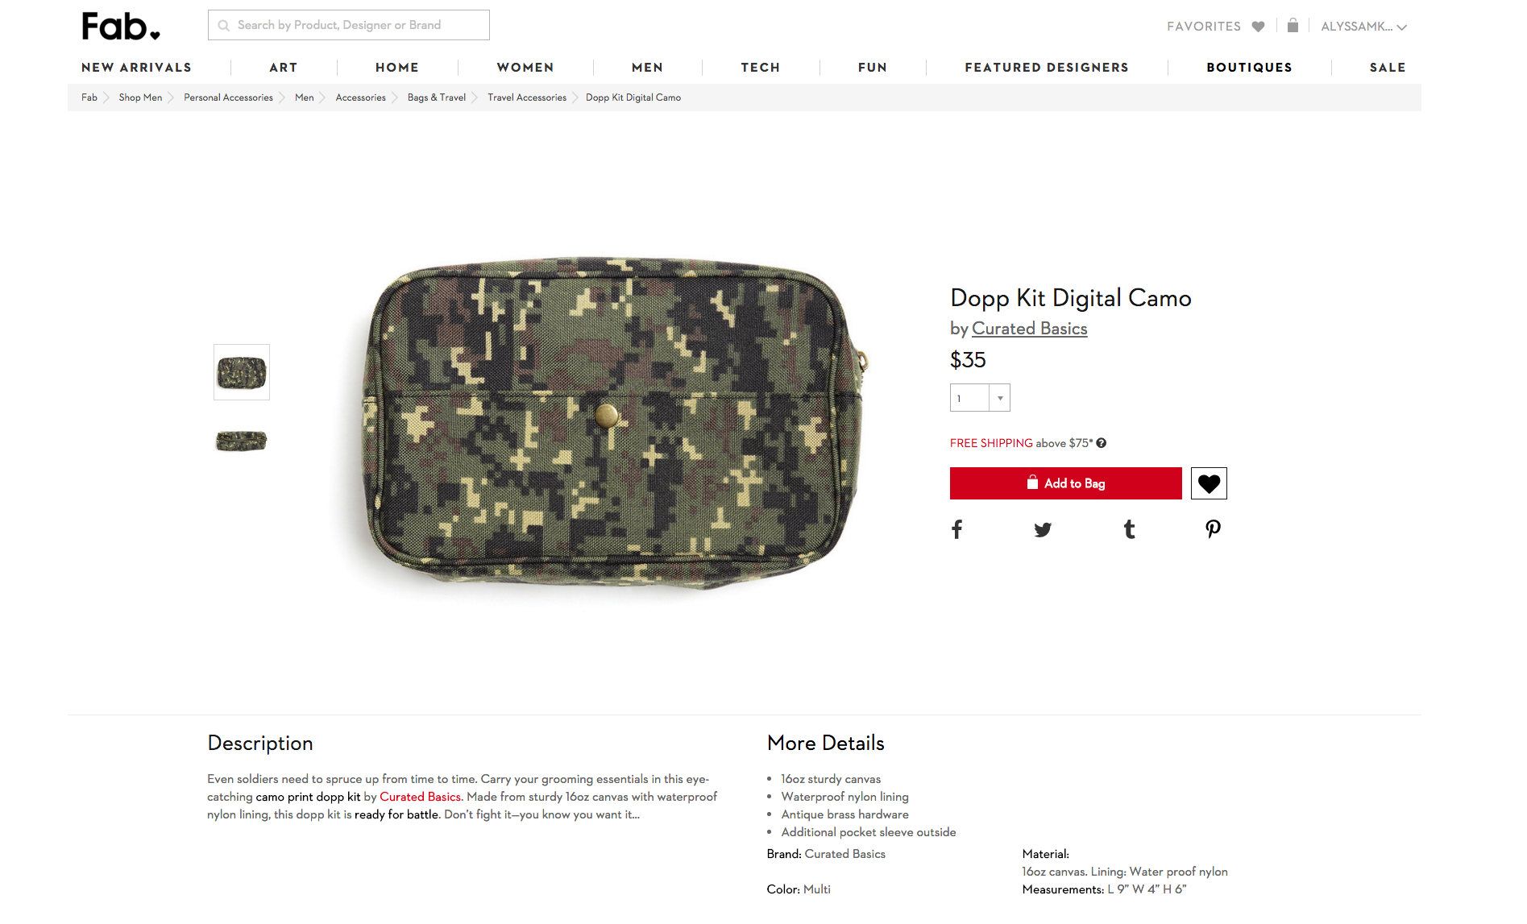Expand the ALYSSAMK account menu
This screenshot has width=1527, height=924.
1363,27
